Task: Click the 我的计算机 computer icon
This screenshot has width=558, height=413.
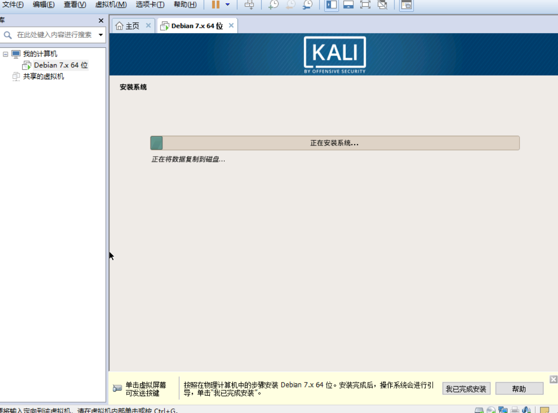Action: 16,54
